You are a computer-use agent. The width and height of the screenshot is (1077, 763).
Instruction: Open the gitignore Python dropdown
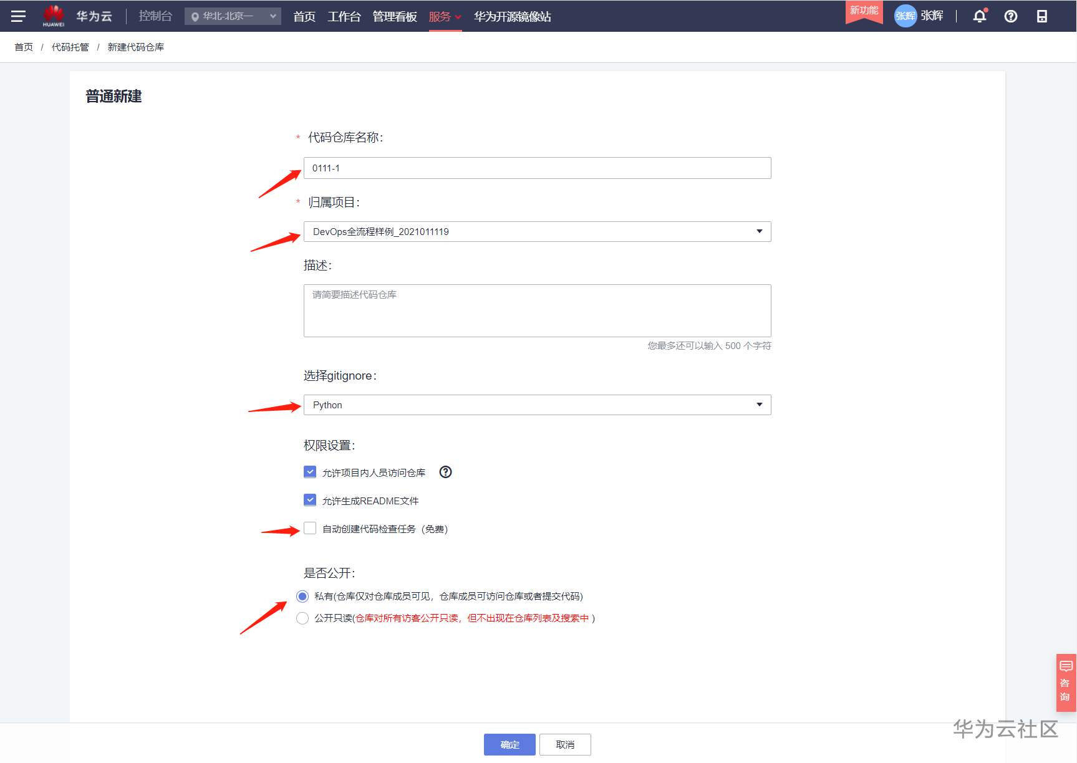click(x=538, y=405)
